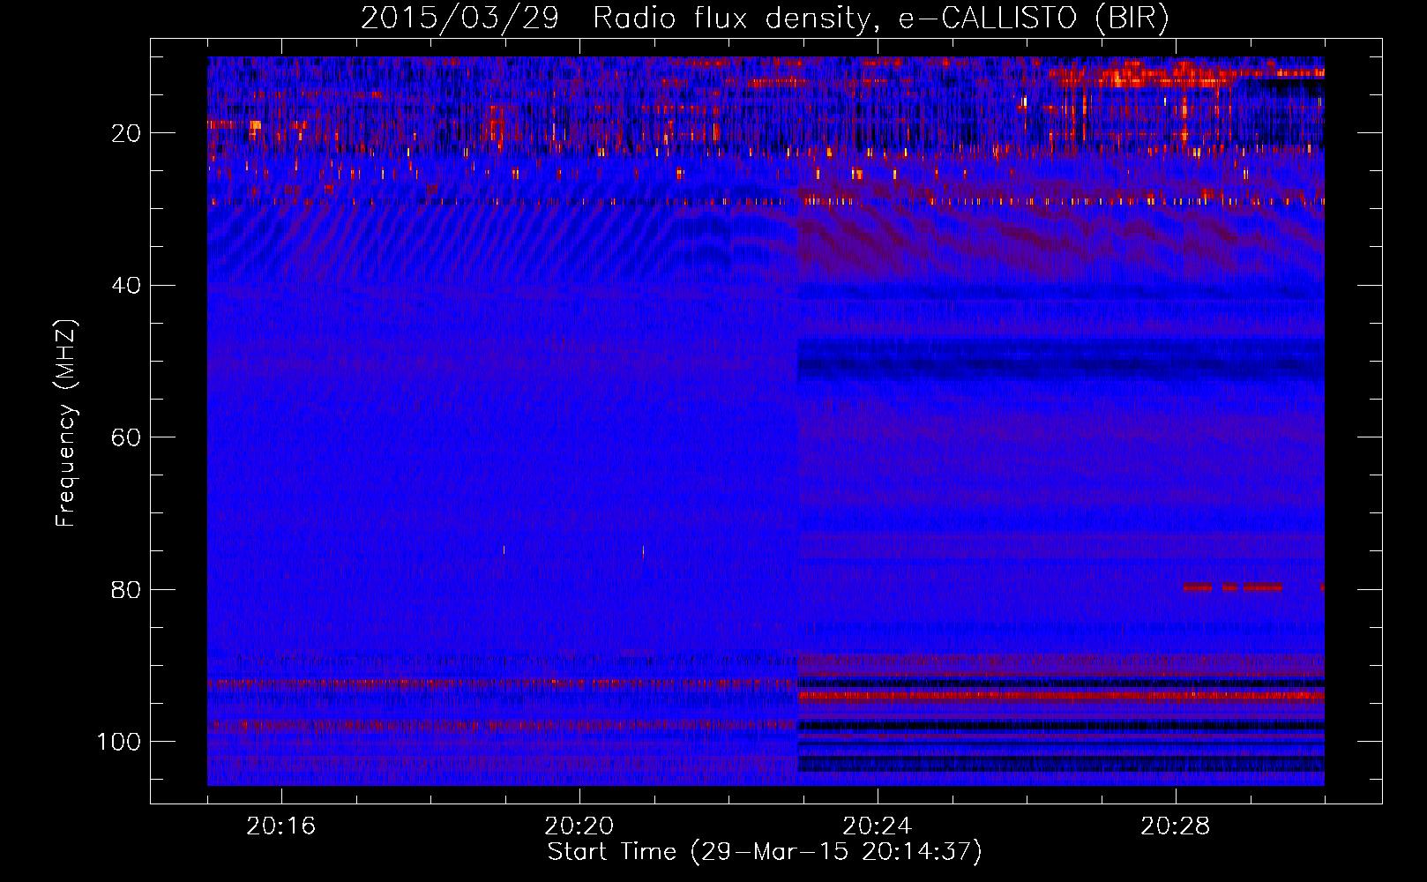Click the '20:28' time tick label

click(x=1175, y=826)
